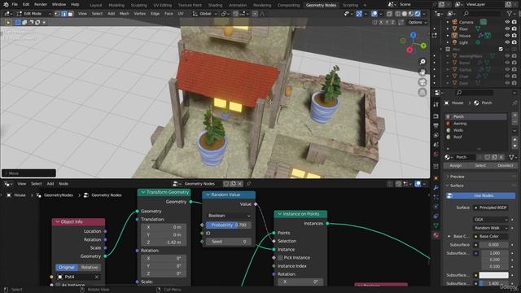The height and width of the screenshot is (293, 521).
Task: Enable face select mode
Action: click(70, 14)
